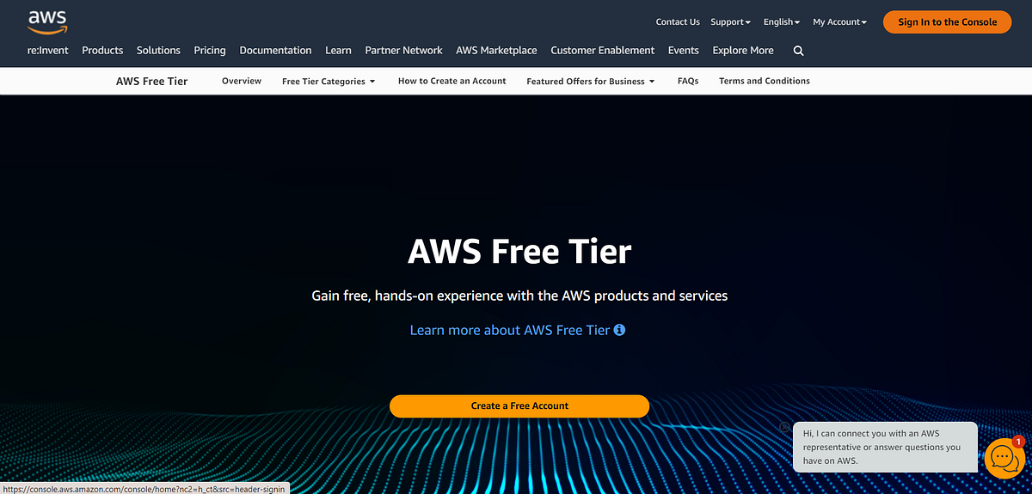Viewport: 1032px width, 494px height.
Task: Open Learn more about AWS Free Tier
Action: [509, 330]
